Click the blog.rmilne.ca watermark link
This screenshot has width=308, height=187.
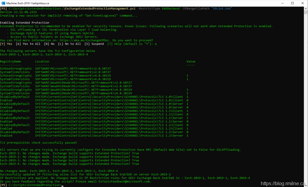point(283,183)
